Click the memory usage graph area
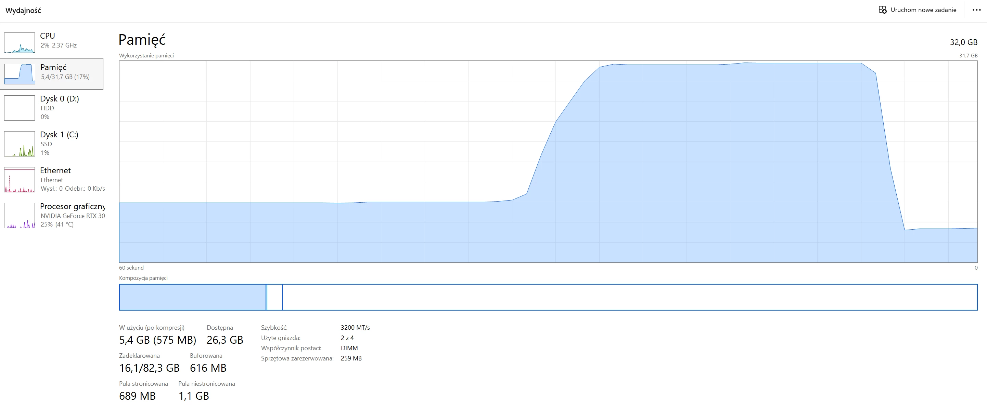Image resolution: width=987 pixels, height=410 pixels. (548, 161)
